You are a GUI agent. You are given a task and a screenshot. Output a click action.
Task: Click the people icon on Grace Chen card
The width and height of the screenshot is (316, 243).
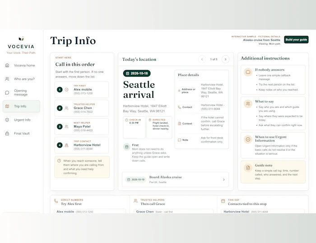pos(66,108)
